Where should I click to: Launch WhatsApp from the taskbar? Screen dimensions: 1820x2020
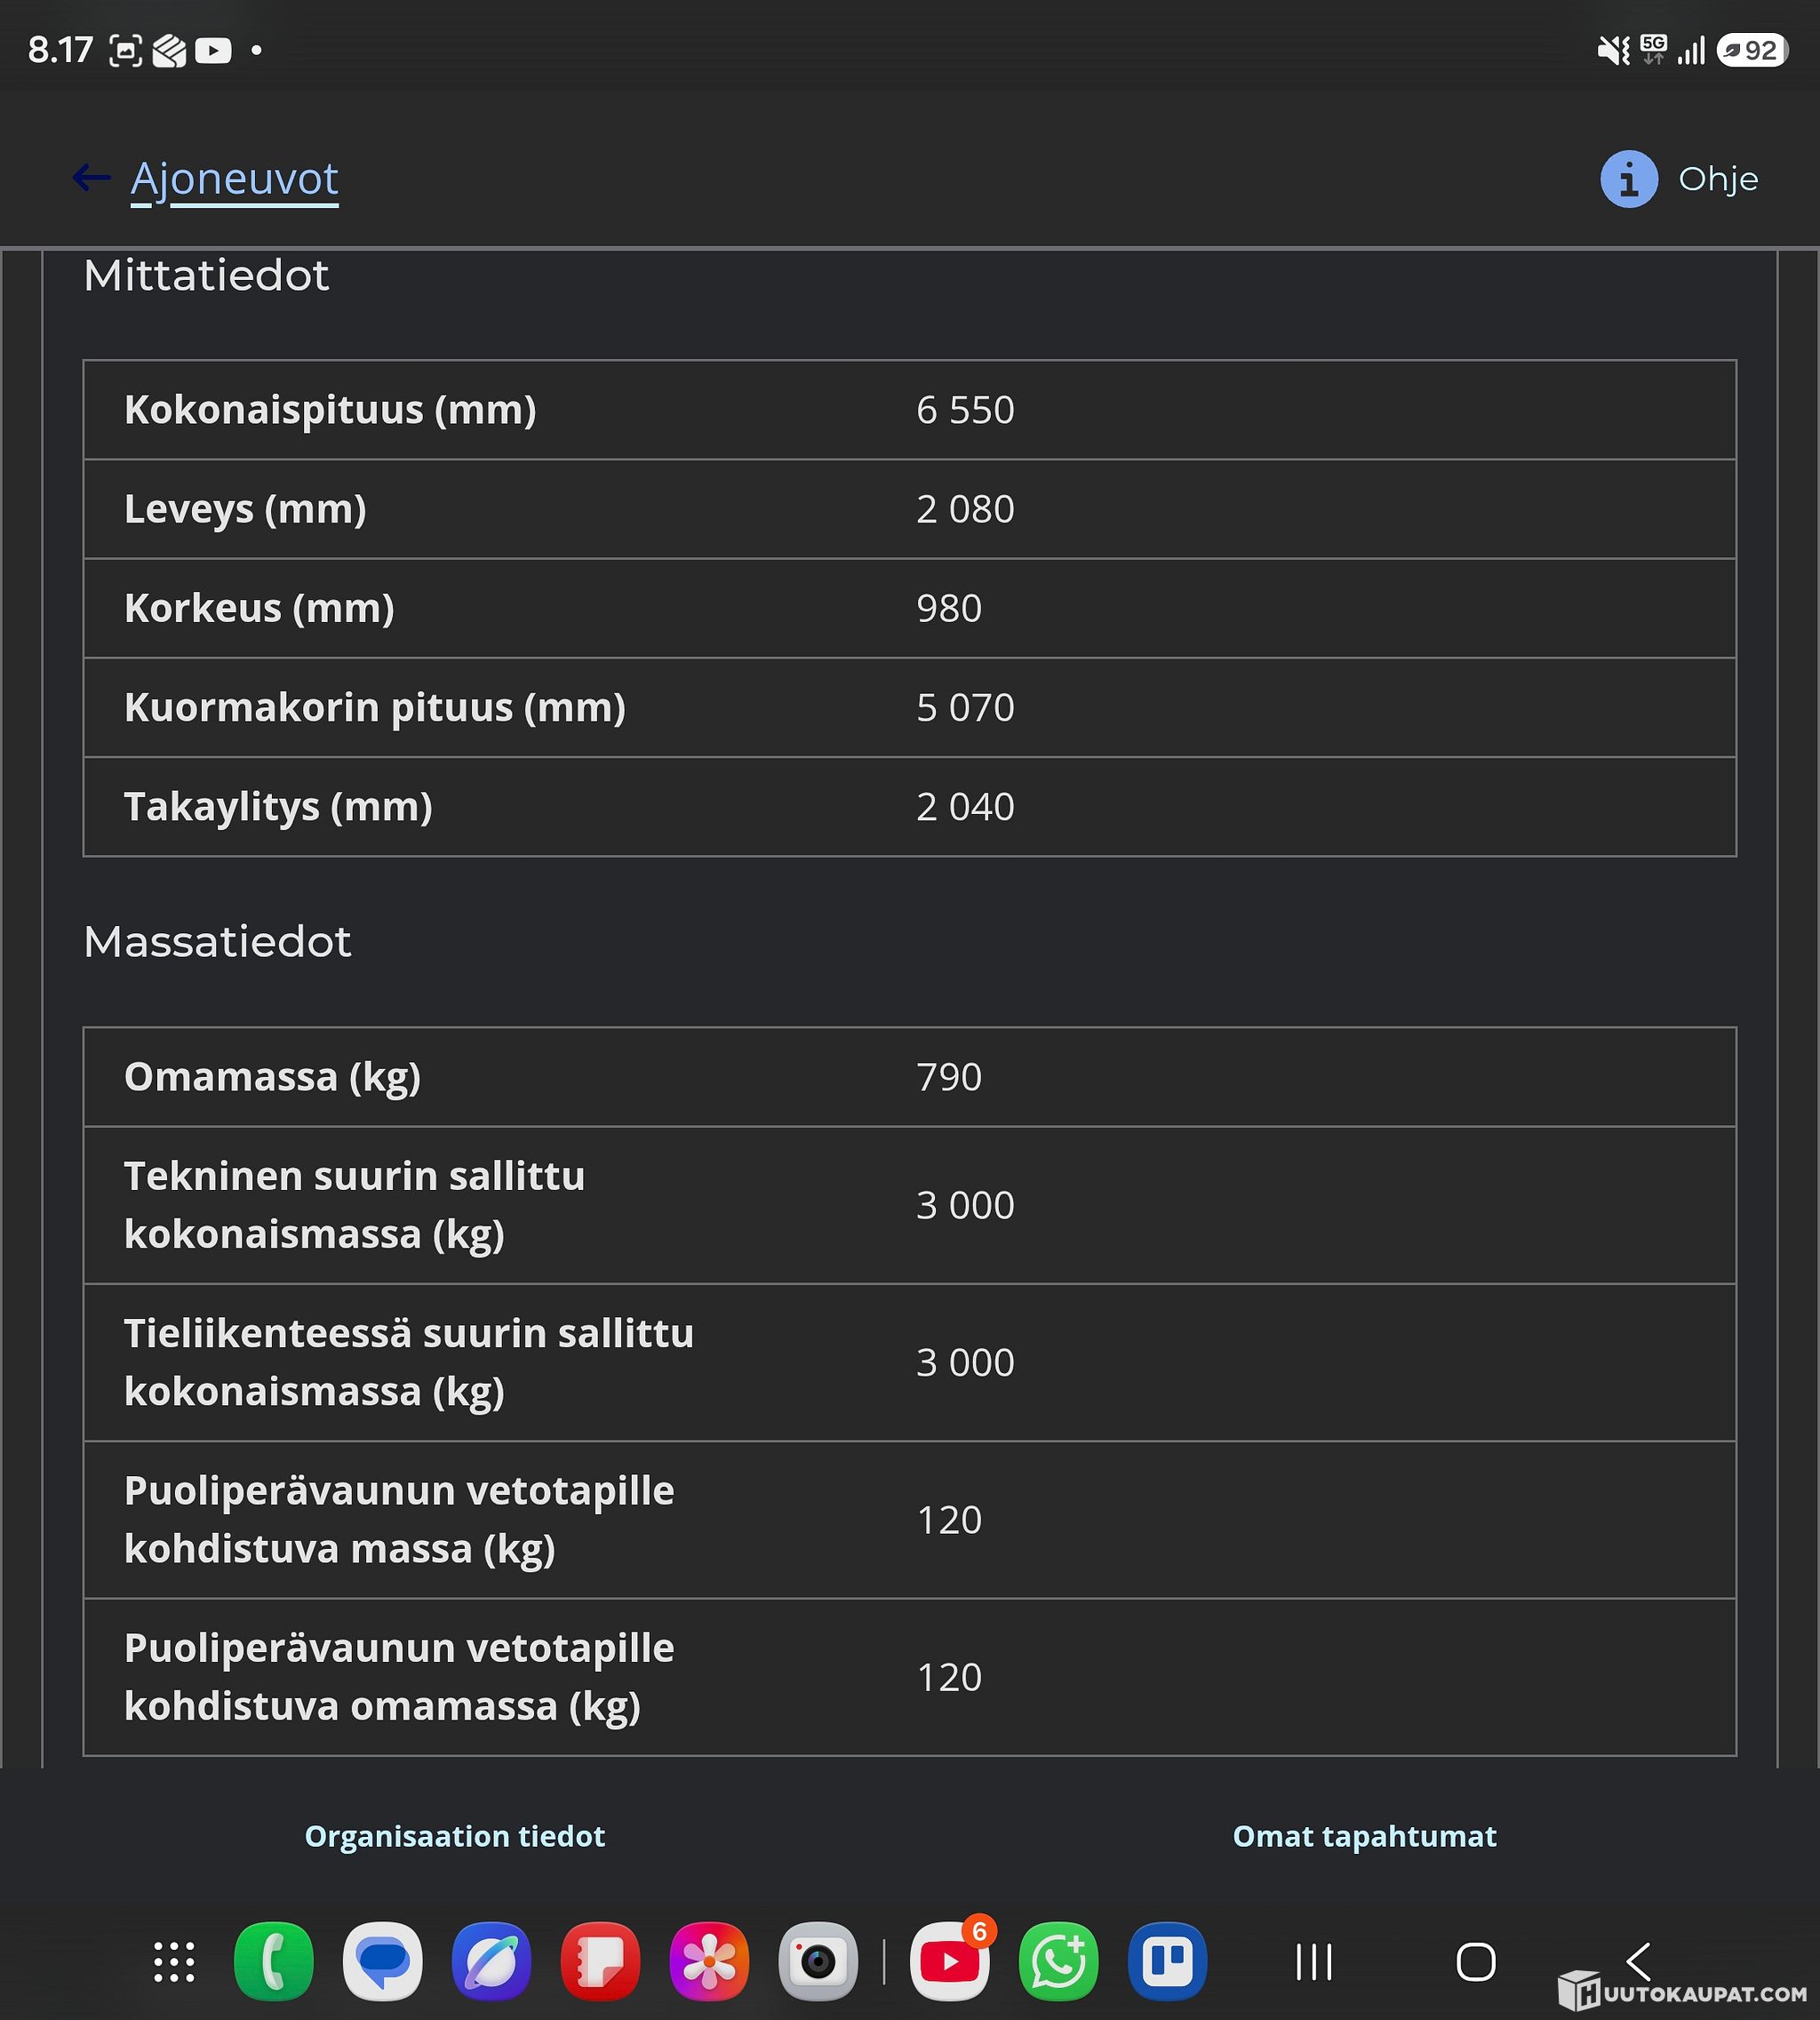tap(1059, 1962)
